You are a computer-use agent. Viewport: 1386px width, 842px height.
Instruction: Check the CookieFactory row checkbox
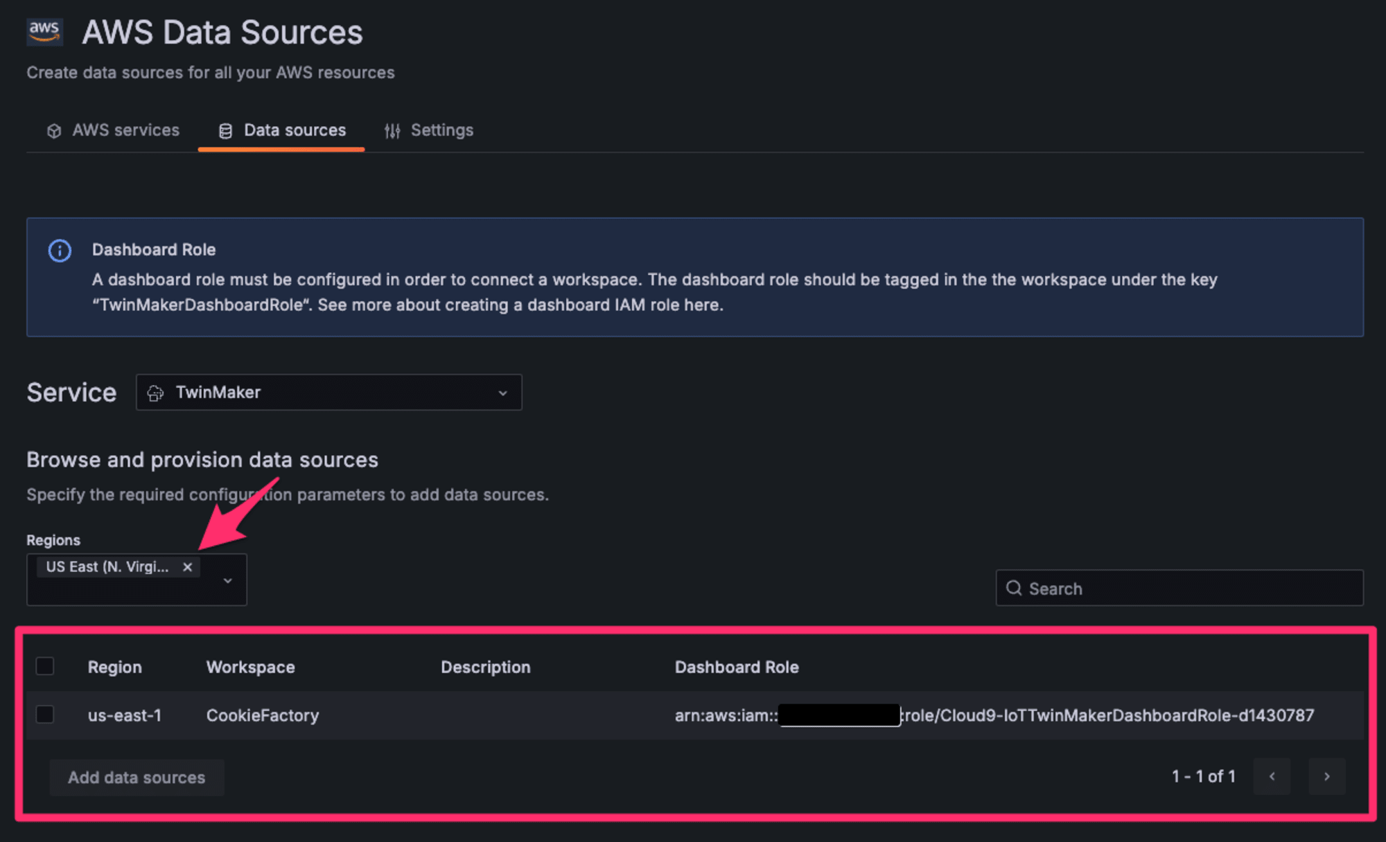point(45,715)
